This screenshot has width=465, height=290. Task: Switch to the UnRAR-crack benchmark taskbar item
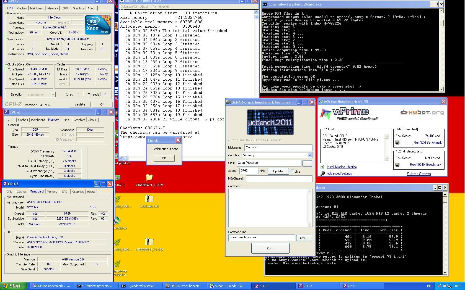pyautogui.click(x=185, y=286)
